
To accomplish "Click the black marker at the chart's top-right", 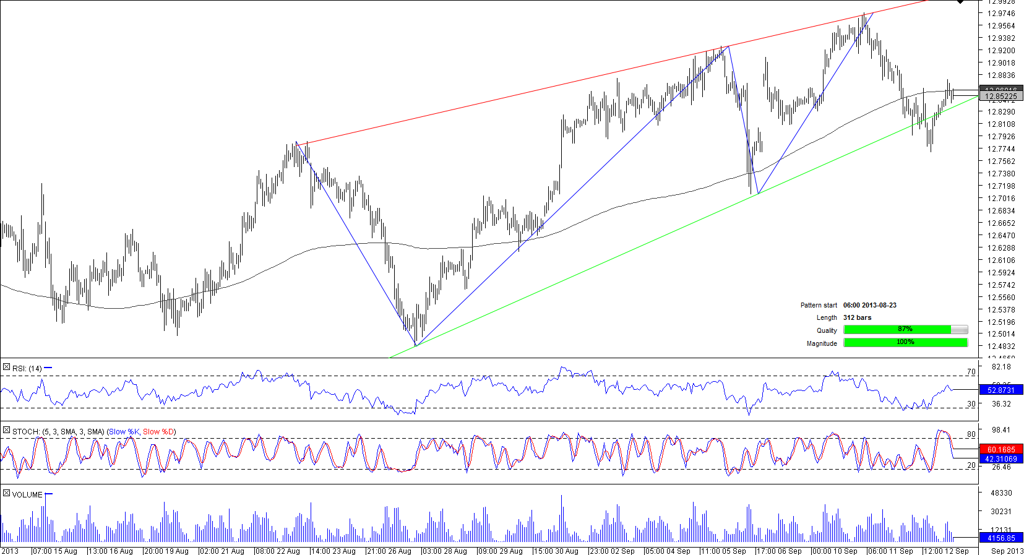I will click(x=960, y=2).
